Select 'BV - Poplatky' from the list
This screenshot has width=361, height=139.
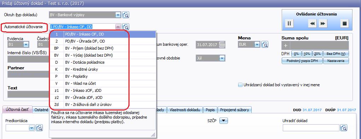(103, 76)
